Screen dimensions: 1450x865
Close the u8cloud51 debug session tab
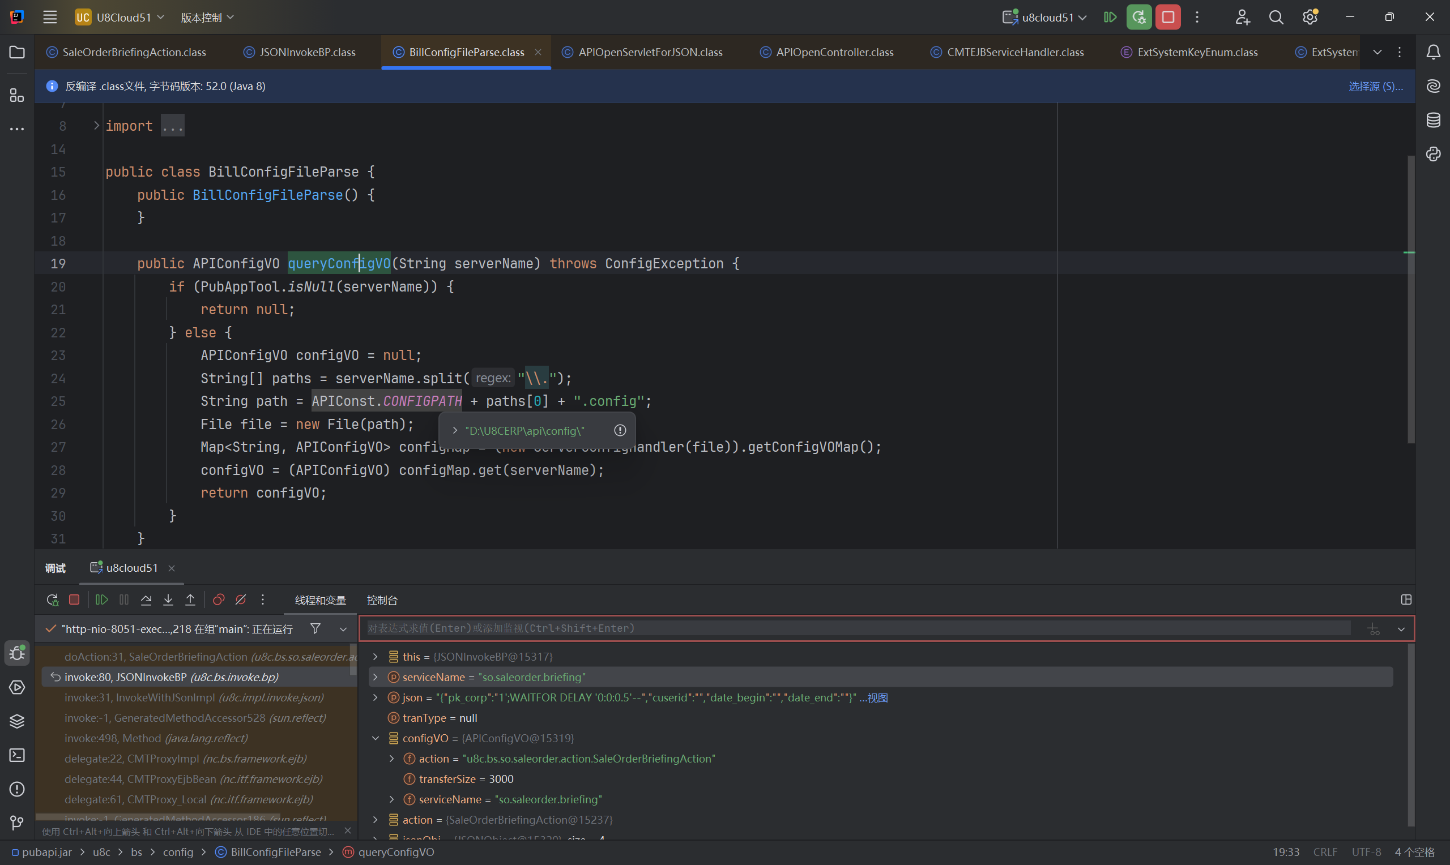pos(172,568)
